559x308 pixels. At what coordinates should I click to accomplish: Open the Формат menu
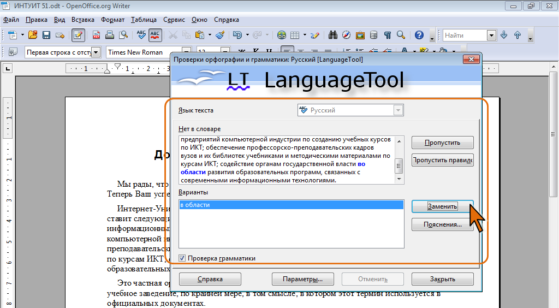[x=112, y=20]
